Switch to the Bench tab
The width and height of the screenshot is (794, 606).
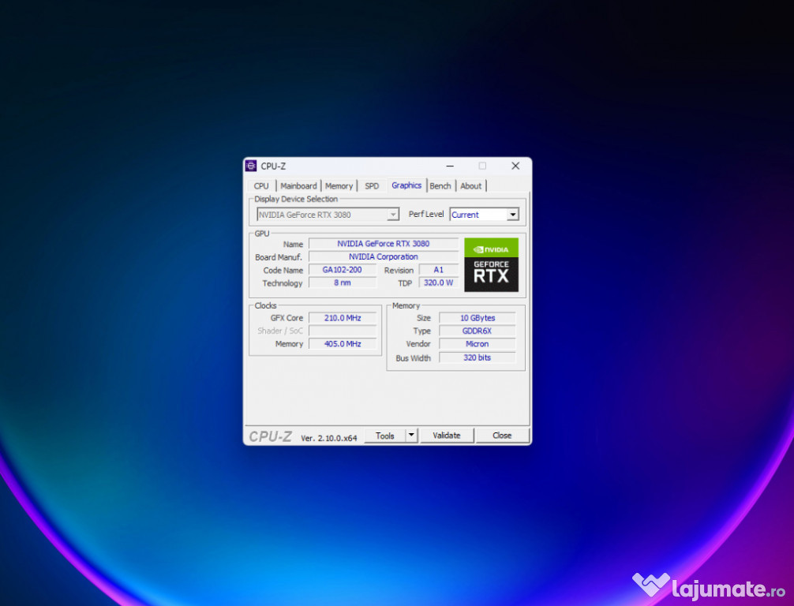pyautogui.click(x=440, y=186)
